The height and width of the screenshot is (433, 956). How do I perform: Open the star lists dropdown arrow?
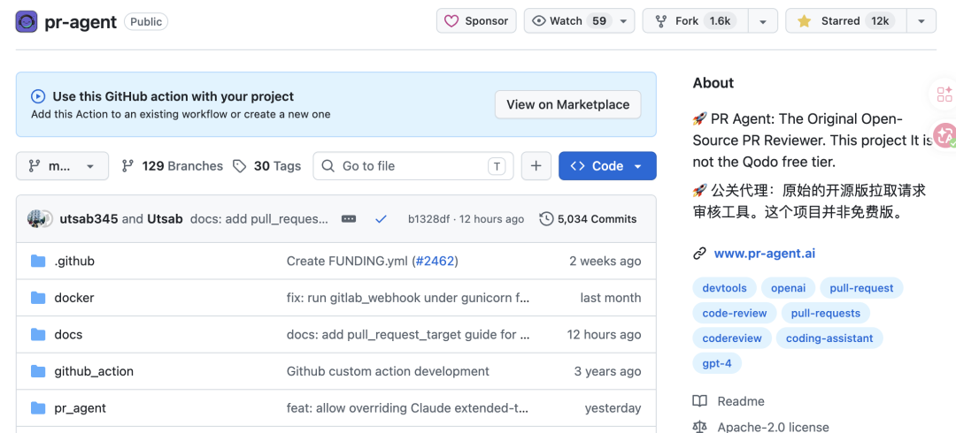[921, 20]
